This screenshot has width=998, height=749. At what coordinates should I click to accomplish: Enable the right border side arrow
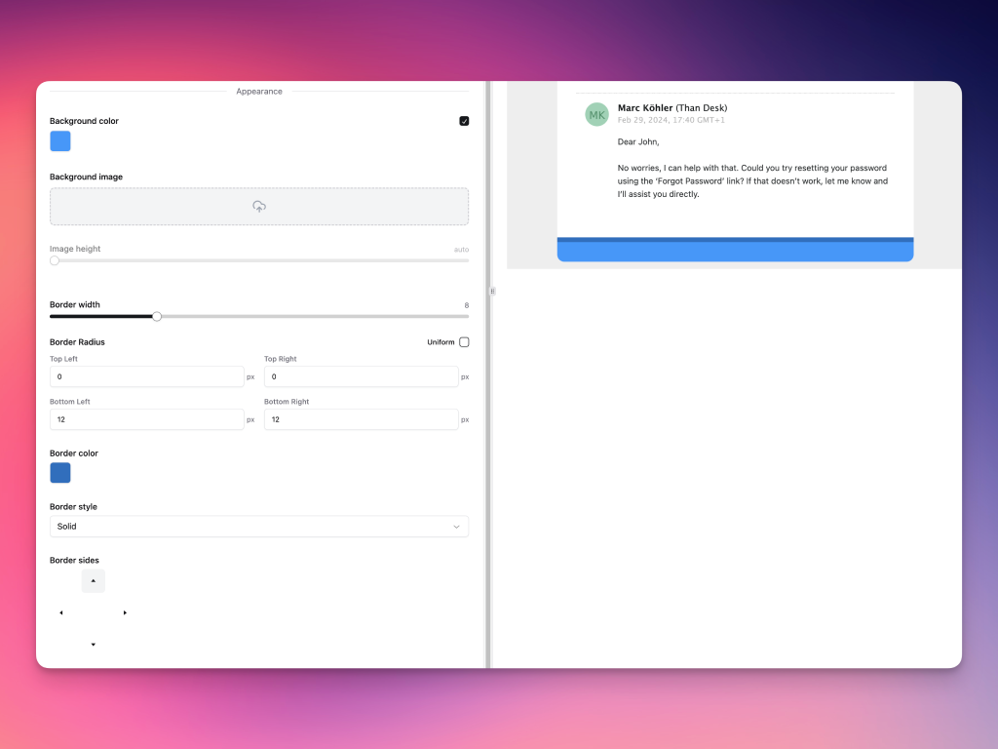(125, 612)
